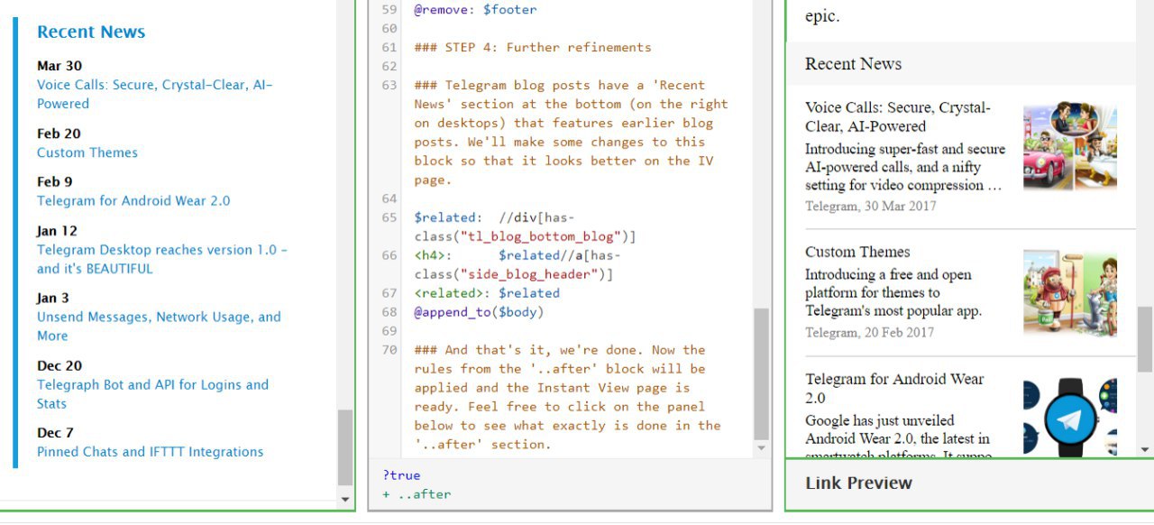Click 'Telegram, 20 Feb 2017' byline text

(x=869, y=333)
